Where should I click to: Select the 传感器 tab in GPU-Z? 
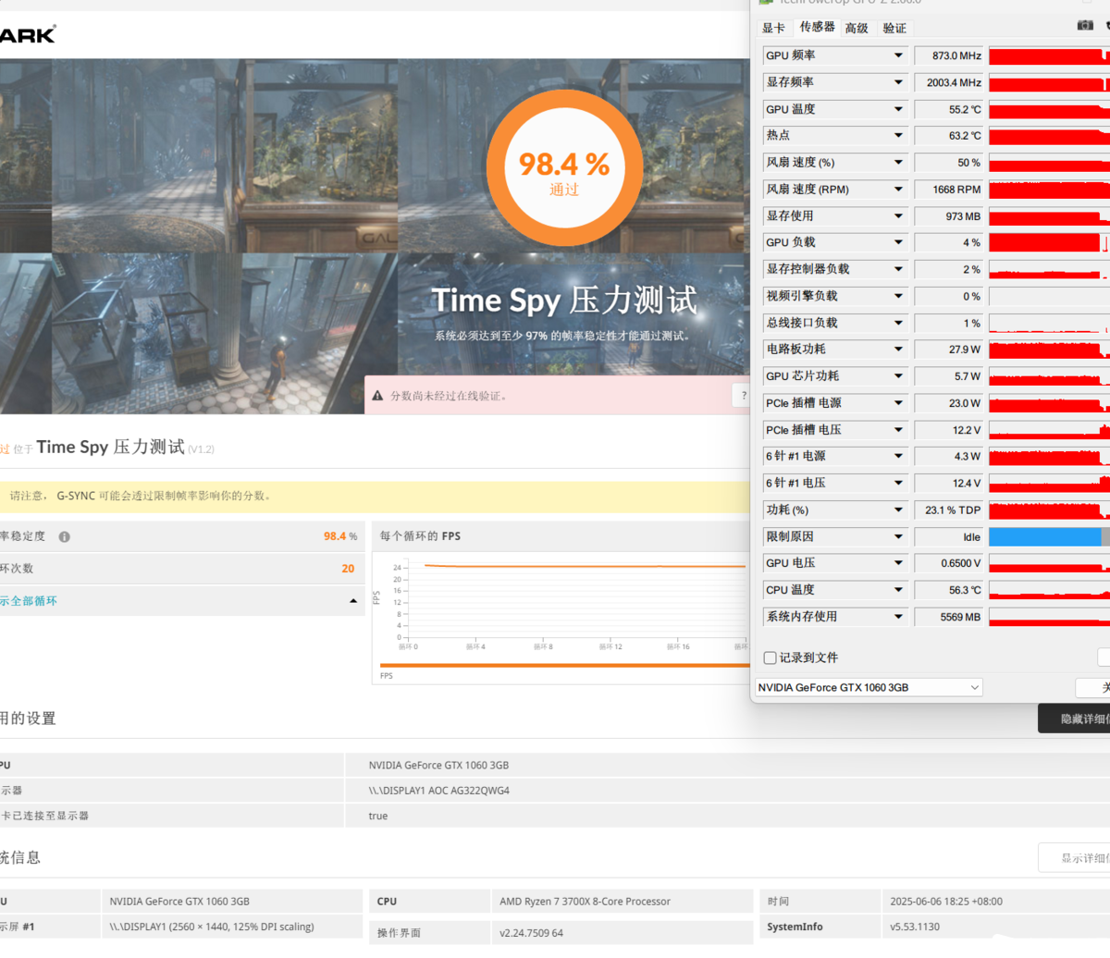pos(817,27)
